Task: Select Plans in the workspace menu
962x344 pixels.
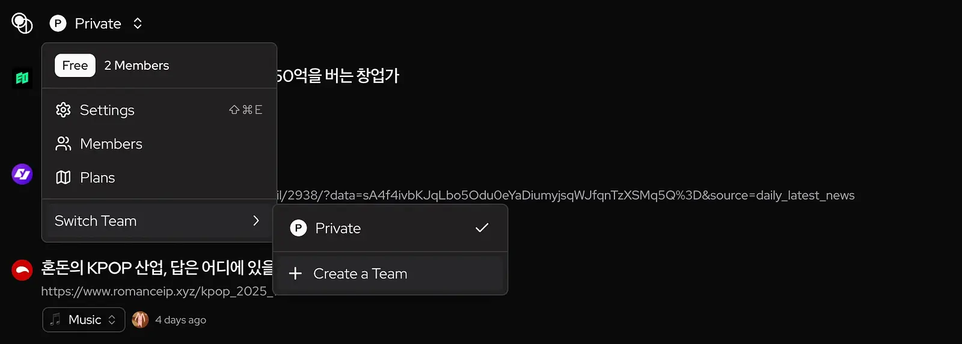Action: pyautogui.click(x=159, y=177)
